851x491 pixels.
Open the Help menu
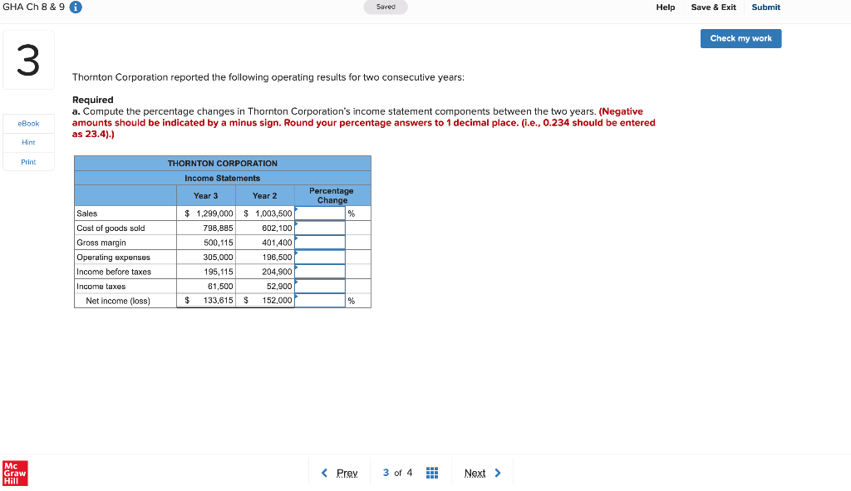(666, 7)
